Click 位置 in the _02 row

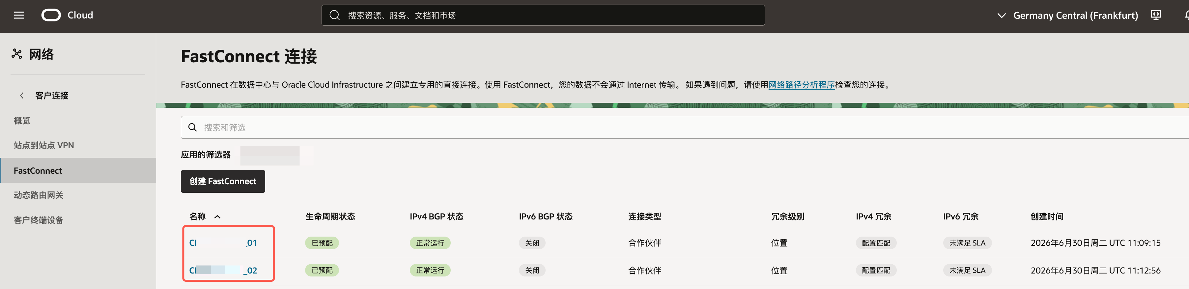779,271
